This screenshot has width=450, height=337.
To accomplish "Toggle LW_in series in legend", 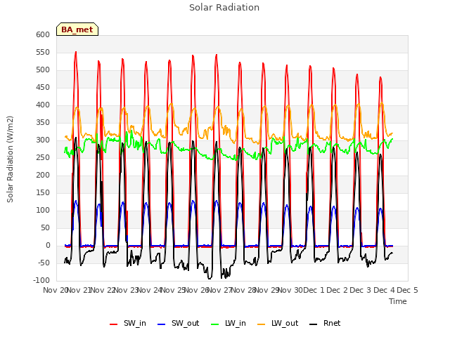I will click(229, 323).
